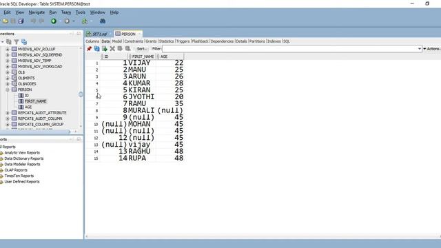The image size is (441, 248).
Task: Click the Redo icon in main toolbar
Action: (41, 21)
